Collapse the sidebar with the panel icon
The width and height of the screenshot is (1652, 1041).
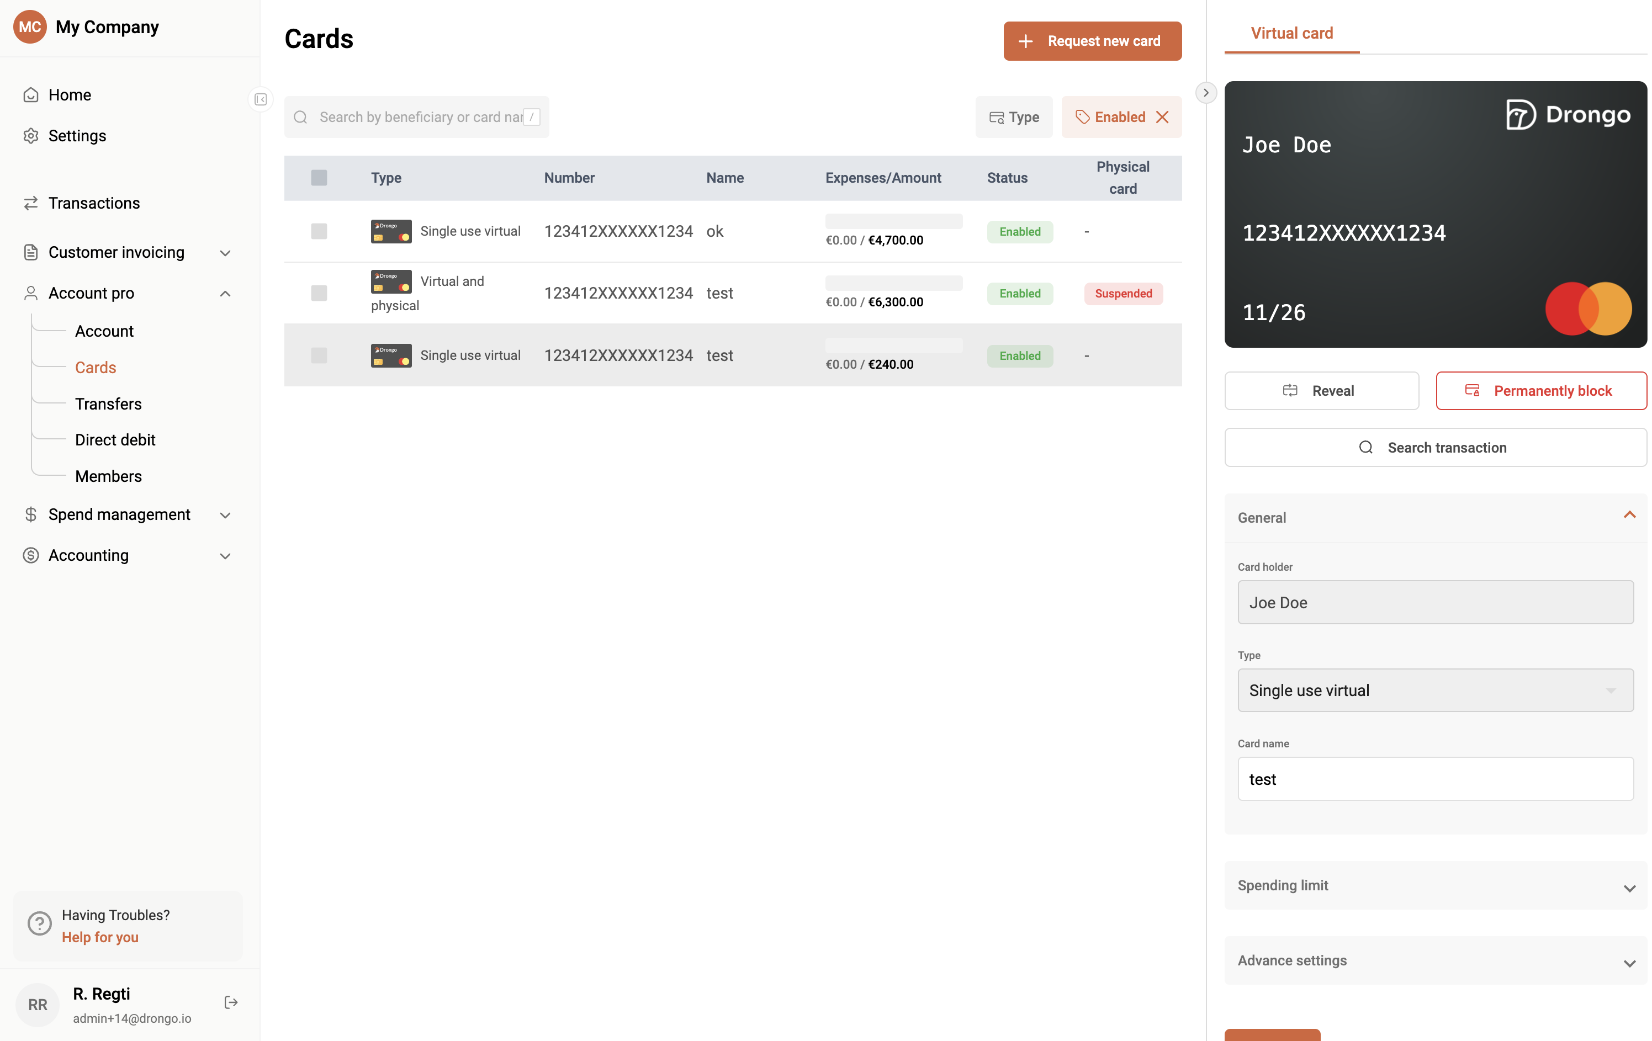tap(261, 99)
